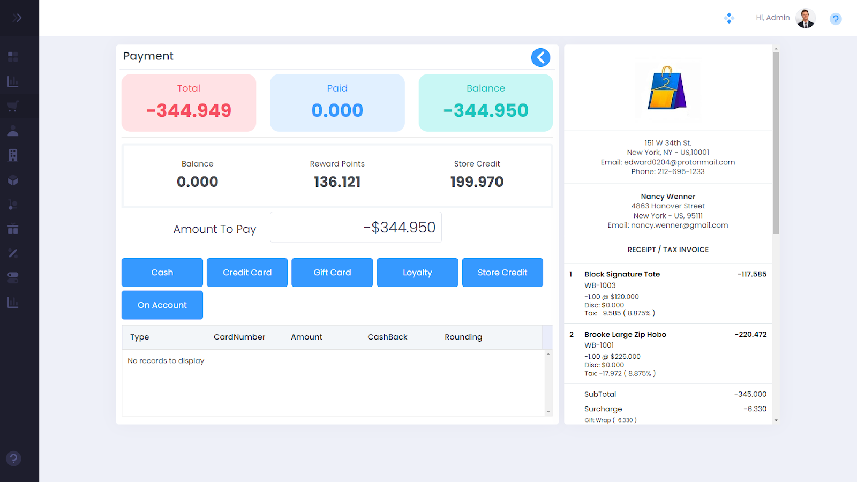Open the percent discount icon in sidebar
The height and width of the screenshot is (482, 857).
pyautogui.click(x=13, y=253)
